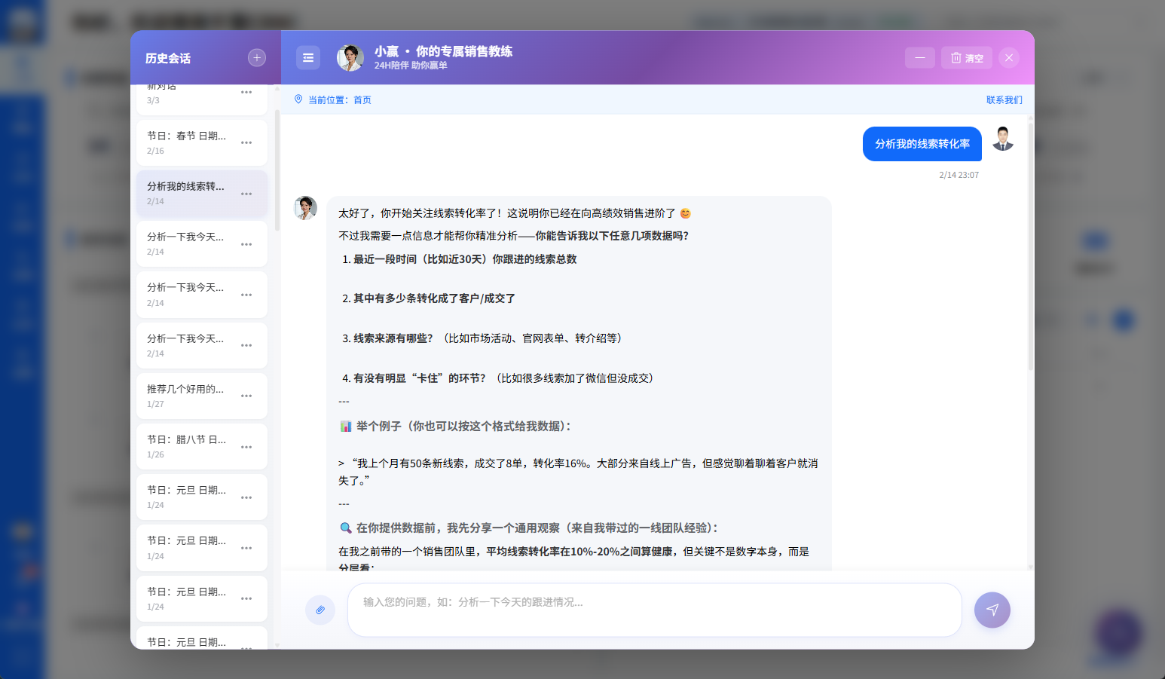The width and height of the screenshot is (1165, 679).
Task: Click the trash 清空 clear chat button
Action: [966, 58]
